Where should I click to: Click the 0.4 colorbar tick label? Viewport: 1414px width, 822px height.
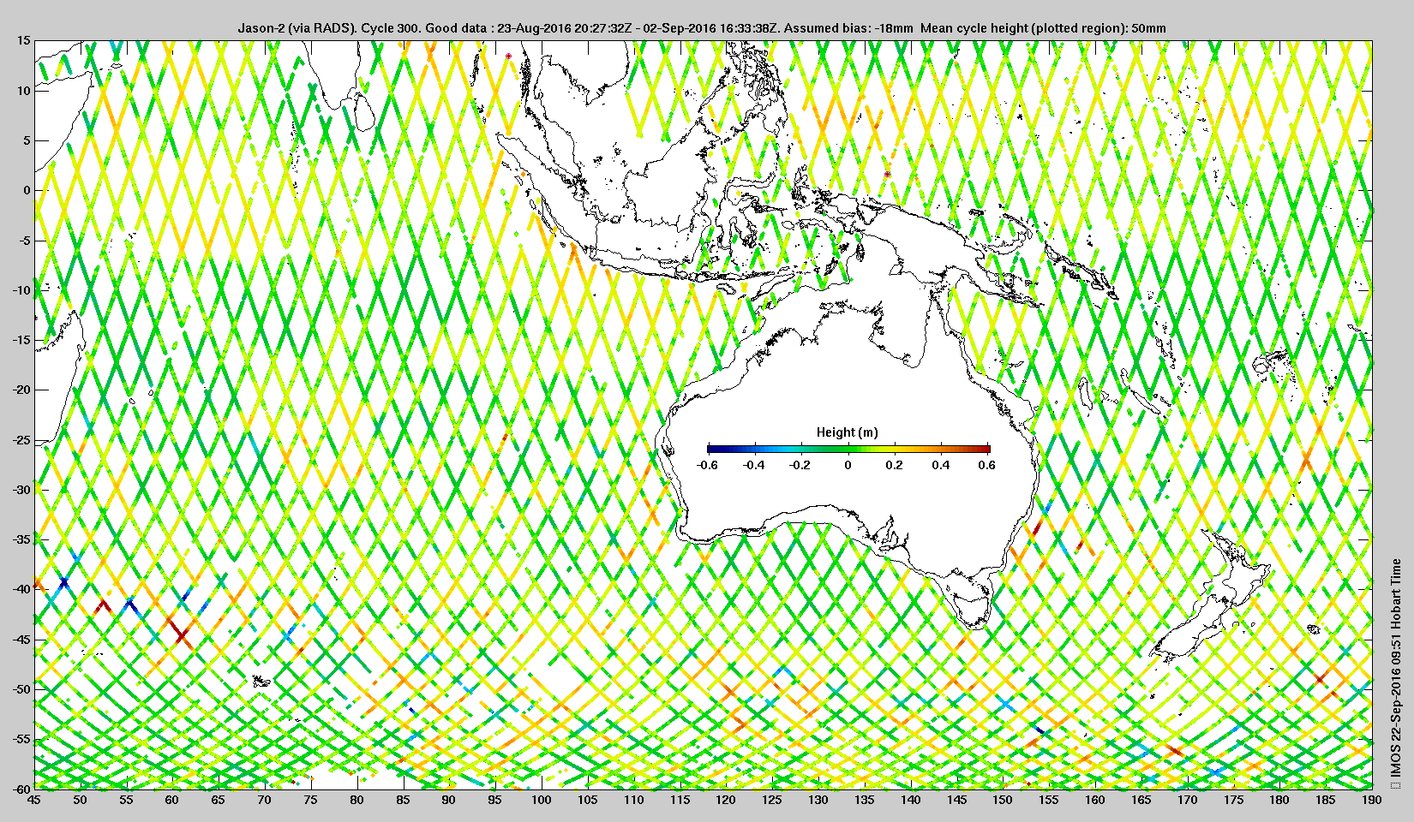pyautogui.click(x=941, y=465)
